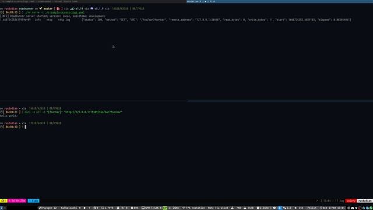373x210 pixels.
Task: Click the CPU frequency GHz indicator
Action: click(263, 208)
